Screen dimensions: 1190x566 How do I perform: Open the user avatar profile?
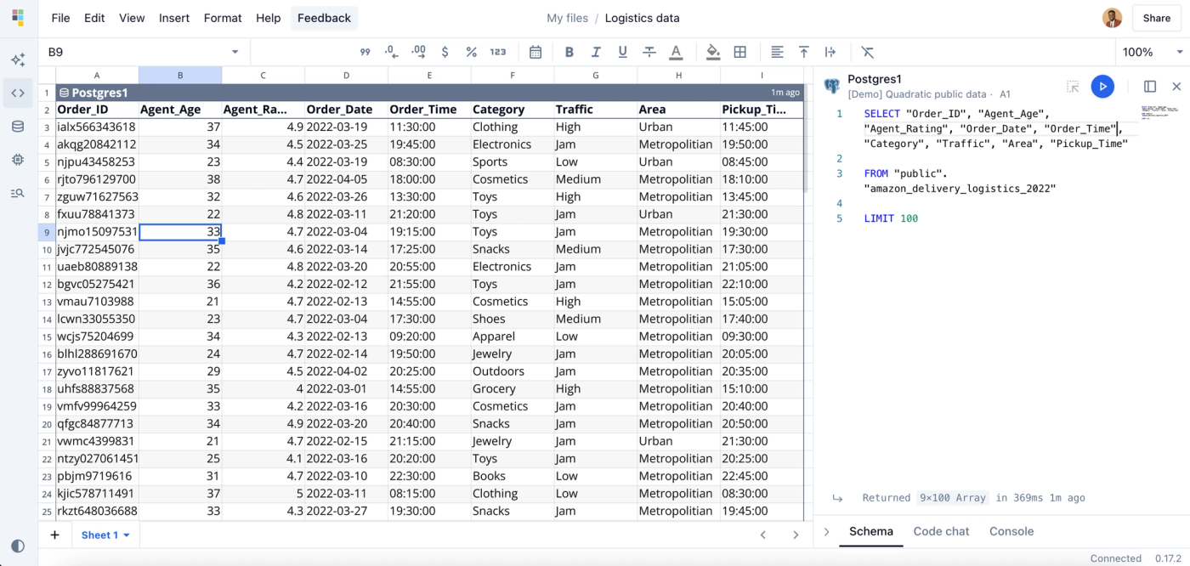(1112, 18)
